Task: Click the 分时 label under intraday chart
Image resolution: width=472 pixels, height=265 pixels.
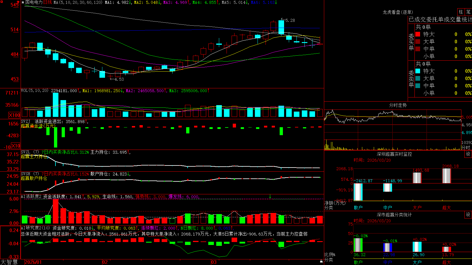Action: pos(466,148)
